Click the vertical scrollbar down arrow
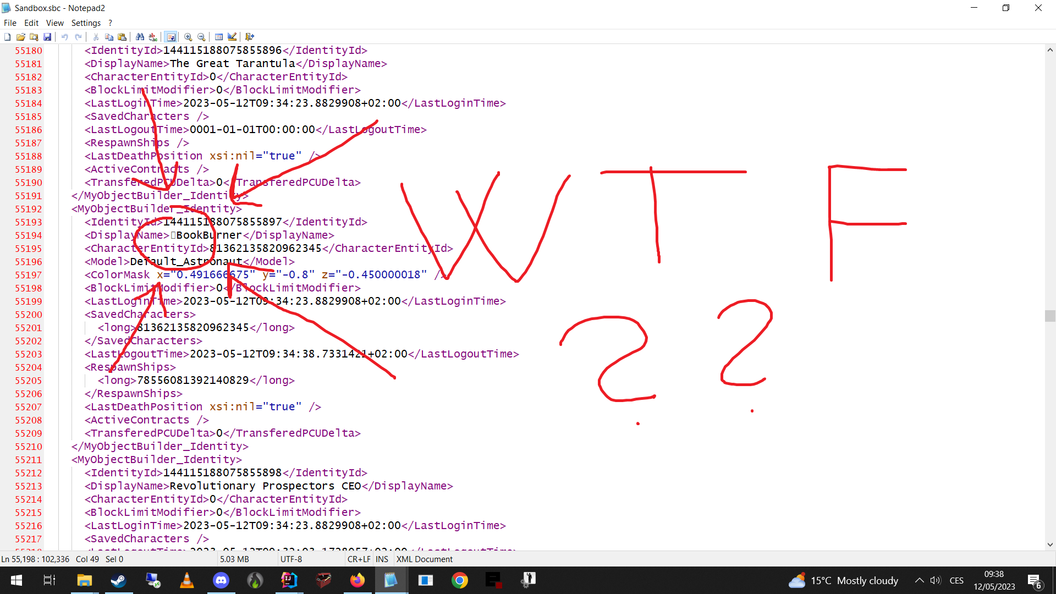 pos(1050,544)
